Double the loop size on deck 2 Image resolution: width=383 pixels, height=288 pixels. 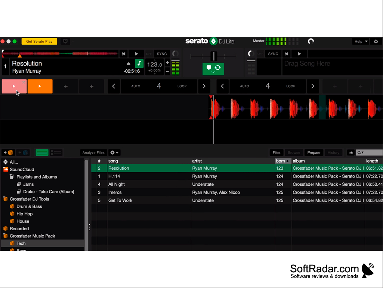click(x=313, y=86)
